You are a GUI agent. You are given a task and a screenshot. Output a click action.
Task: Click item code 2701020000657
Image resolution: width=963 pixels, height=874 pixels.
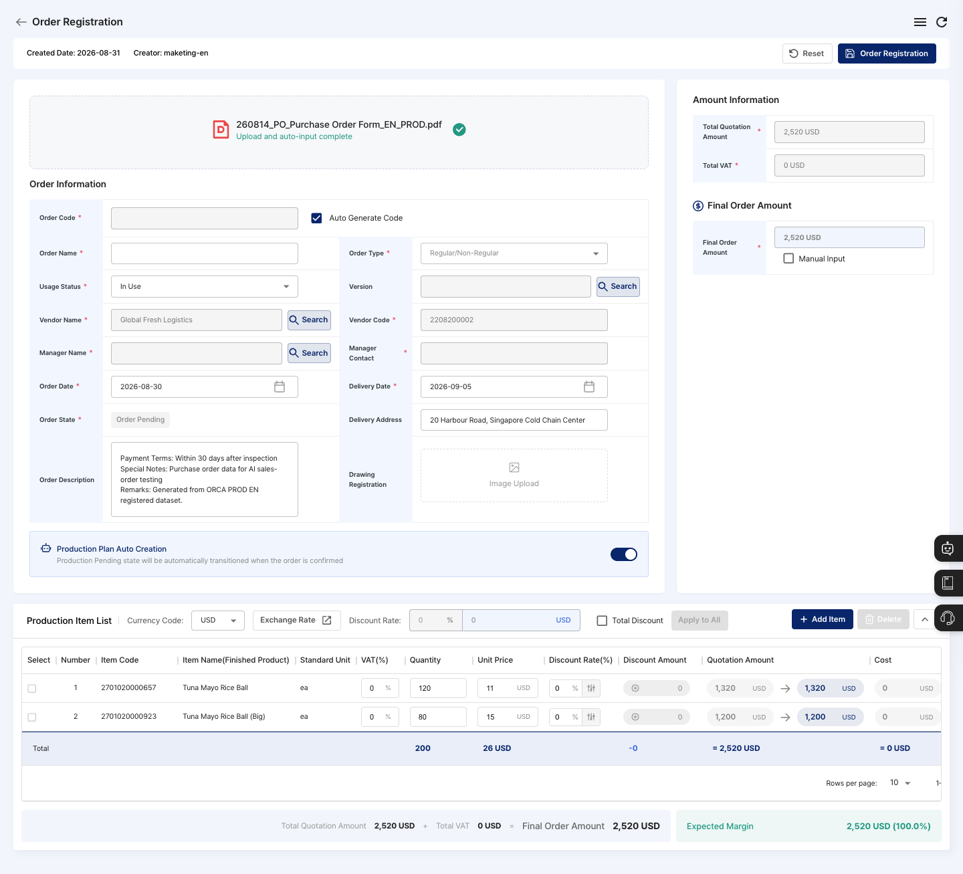click(128, 687)
